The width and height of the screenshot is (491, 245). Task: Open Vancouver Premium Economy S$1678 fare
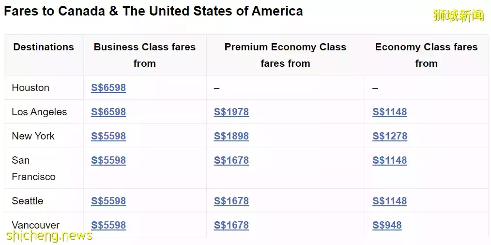tap(231, 225)
